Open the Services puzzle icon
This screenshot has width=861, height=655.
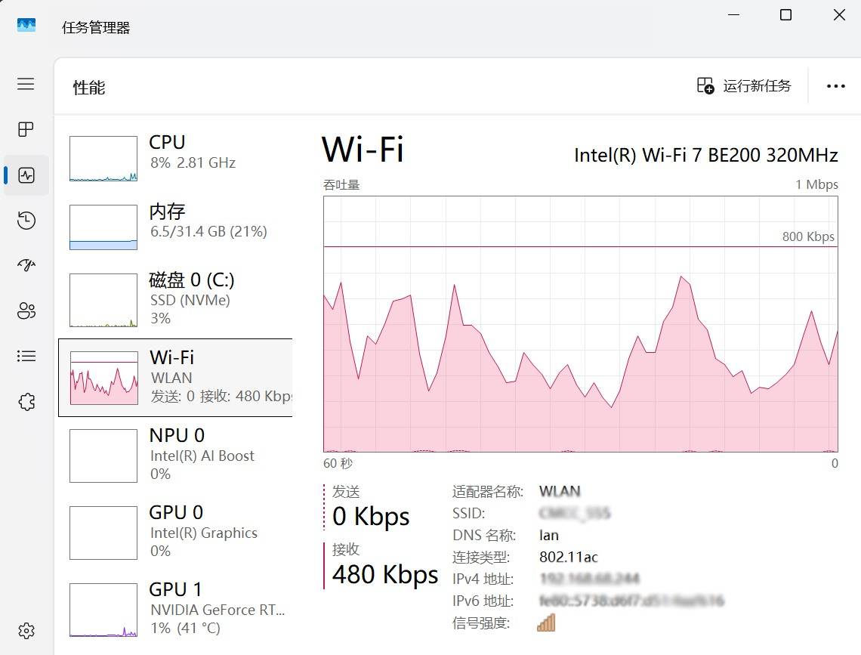[x=26, y=401]
